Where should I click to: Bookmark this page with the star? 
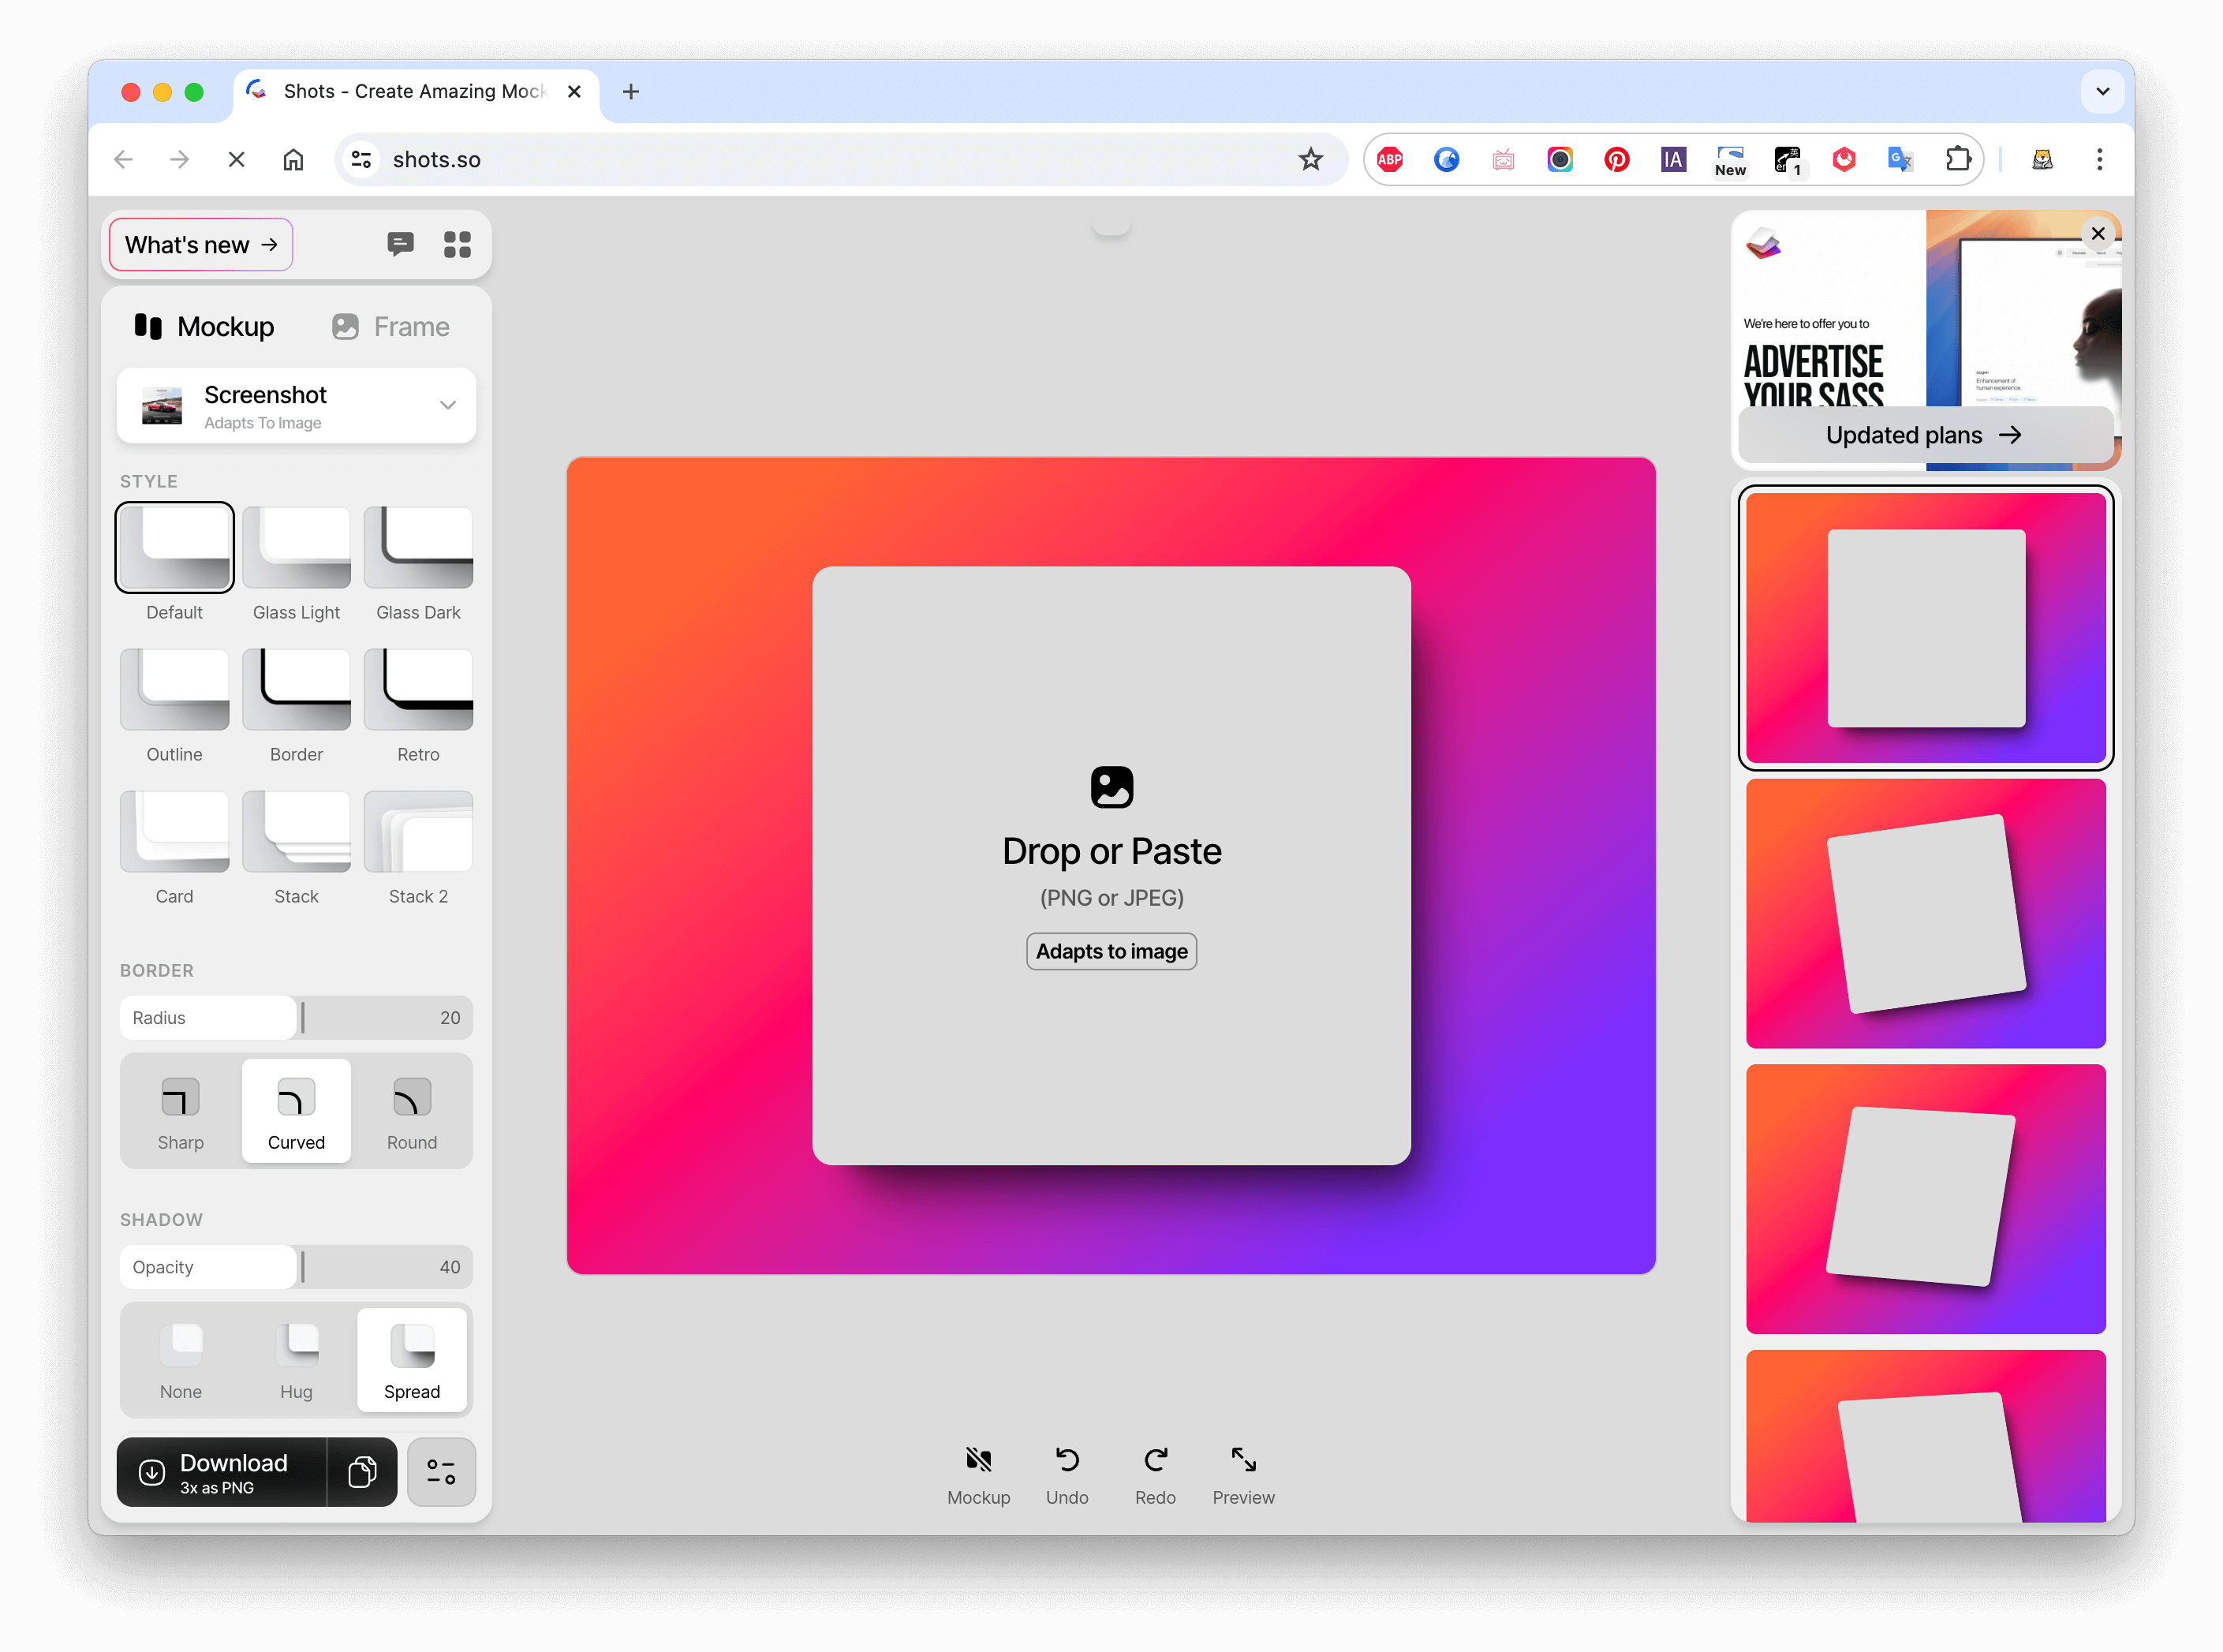(x=1311, y=159)
